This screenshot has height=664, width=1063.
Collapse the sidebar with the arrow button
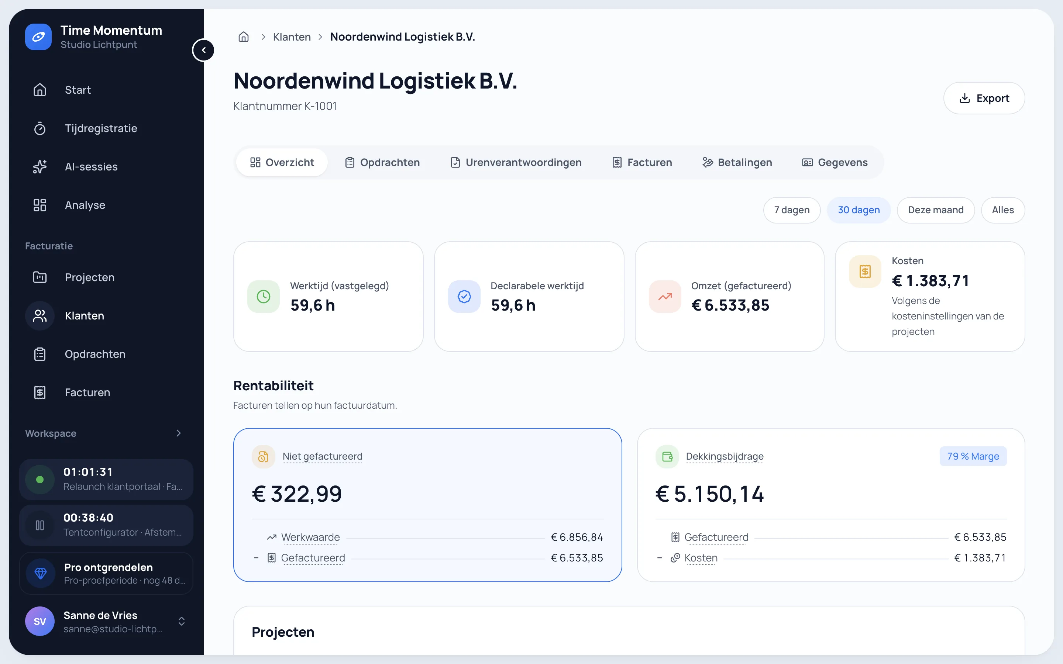tap(203, 50)
